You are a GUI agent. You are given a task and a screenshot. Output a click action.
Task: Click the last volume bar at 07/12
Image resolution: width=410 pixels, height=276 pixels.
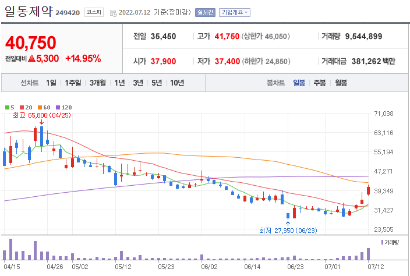(x=368, y=254)
